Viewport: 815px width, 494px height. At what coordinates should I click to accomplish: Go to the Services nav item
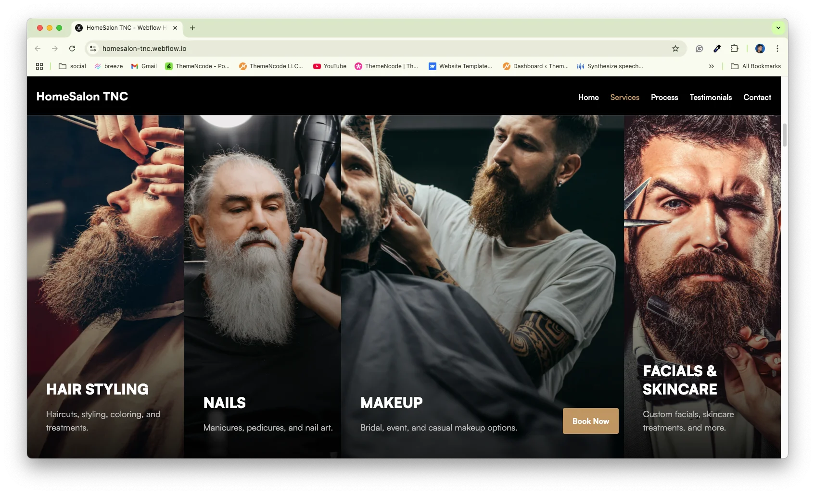(x=624, y=97)
